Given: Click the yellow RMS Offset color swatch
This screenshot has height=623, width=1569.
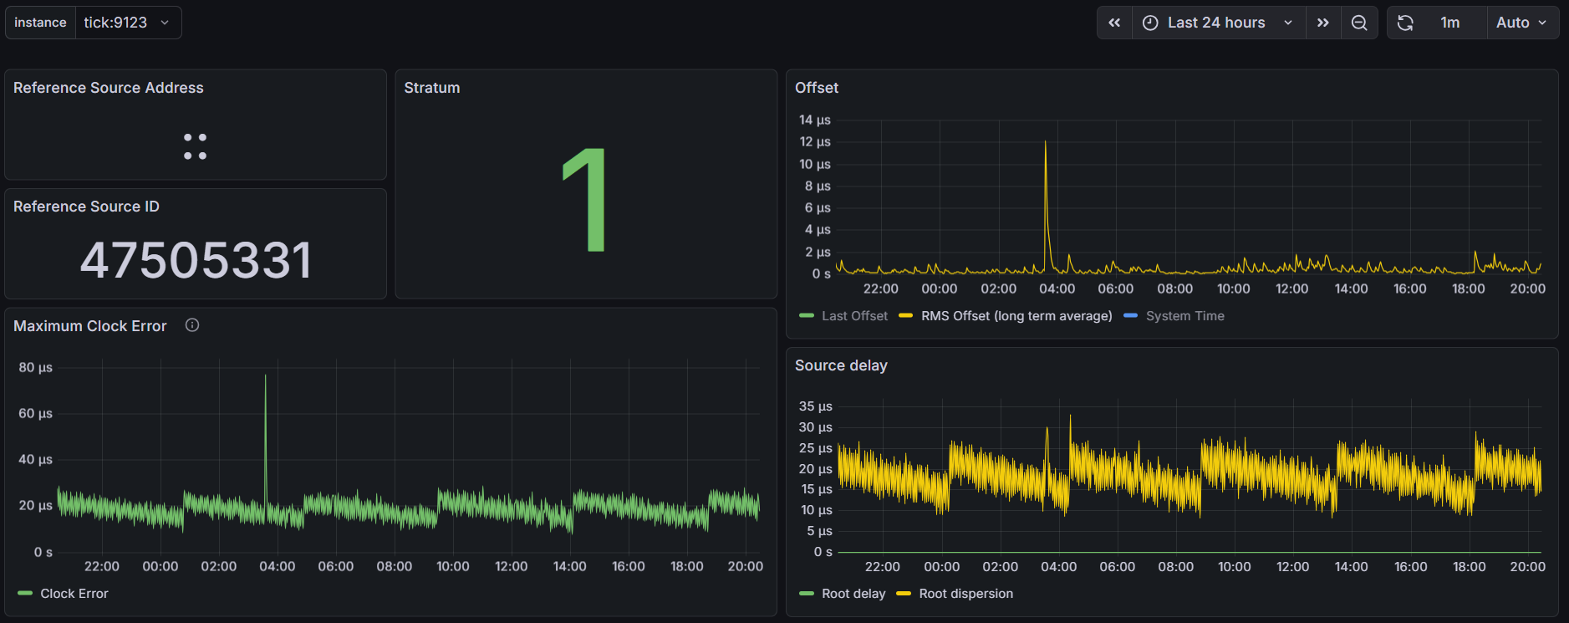Looking at the screenshot, I should [906, 316].
